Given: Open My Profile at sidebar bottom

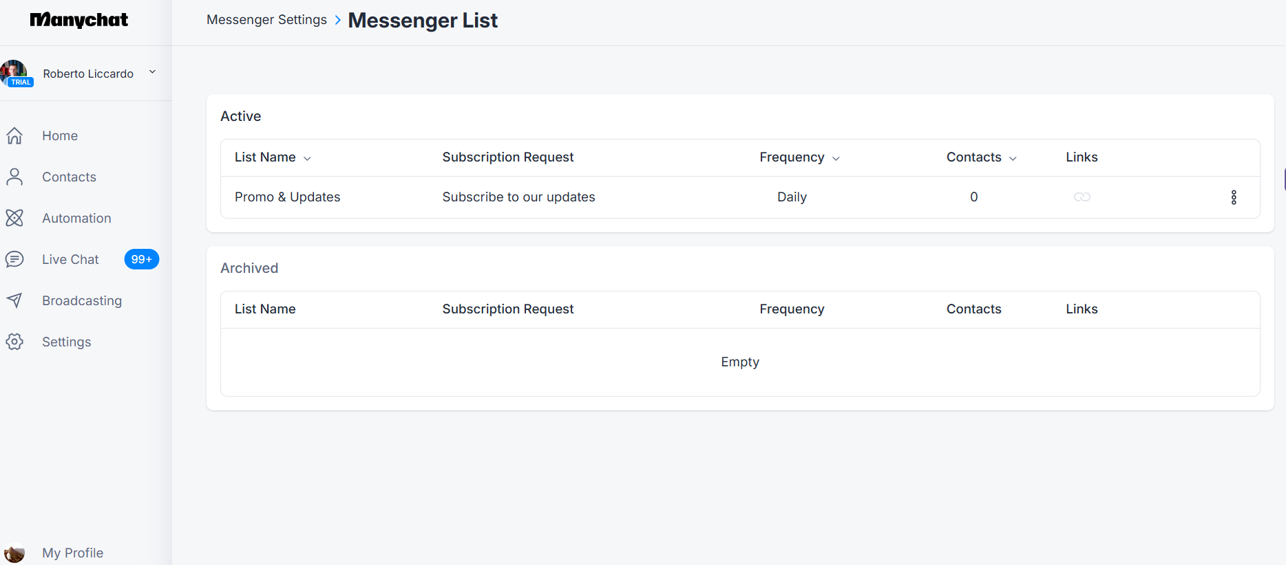Looking at the screenshot, I should pos(72,553).
